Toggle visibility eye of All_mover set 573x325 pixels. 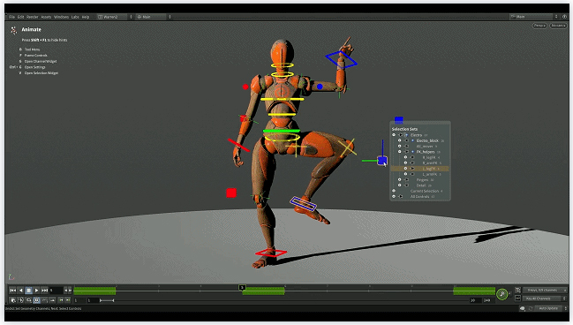coord(399,147)
